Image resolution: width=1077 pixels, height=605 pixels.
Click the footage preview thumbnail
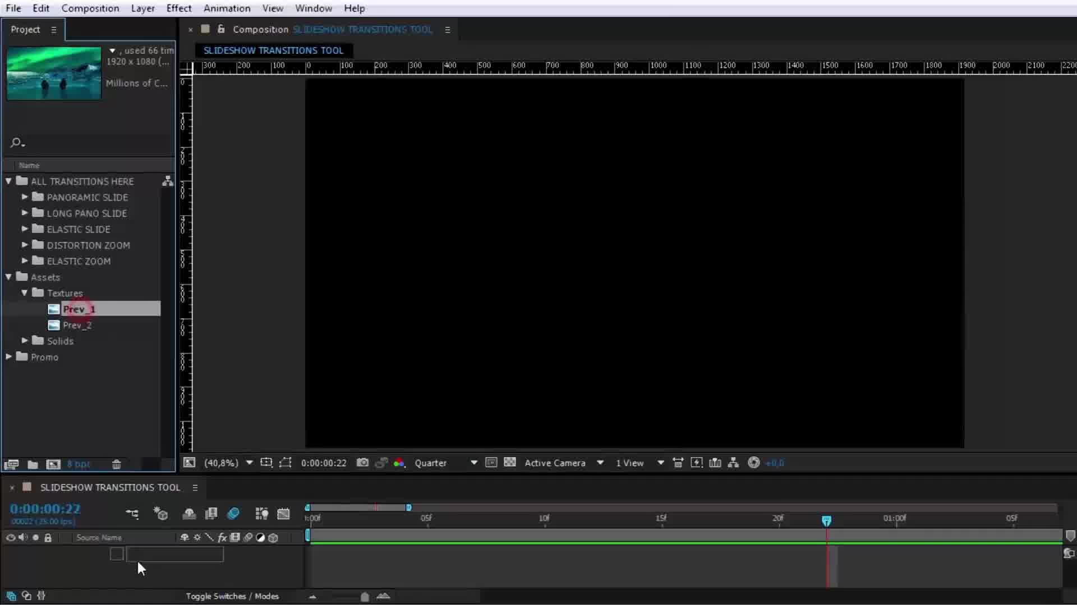(x=54, y=73)
